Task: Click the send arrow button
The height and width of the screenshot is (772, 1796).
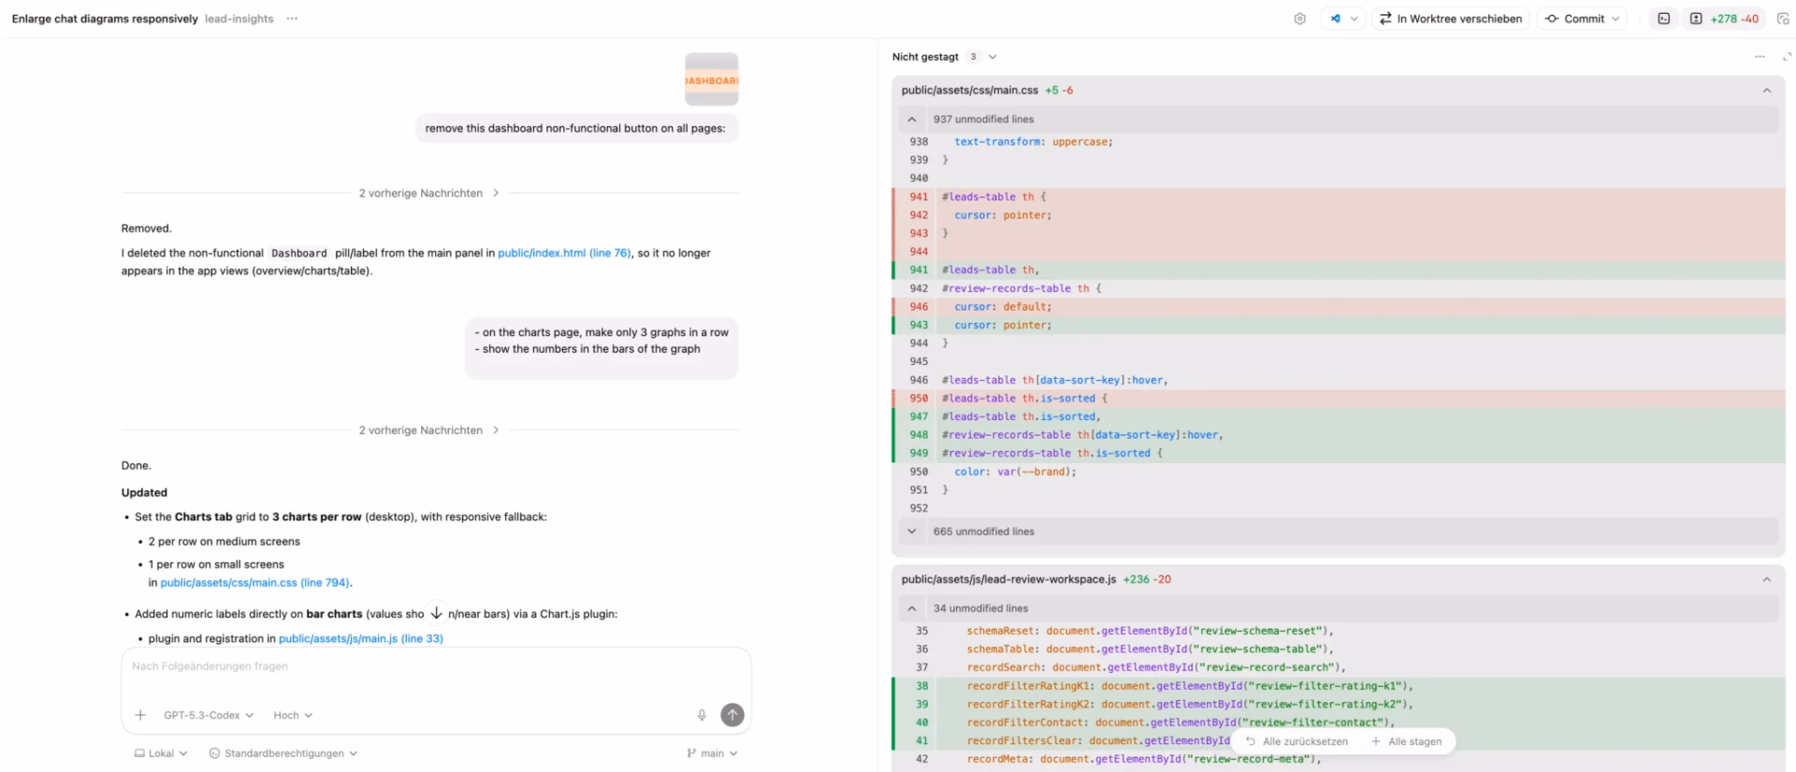Action: (732, 715)
